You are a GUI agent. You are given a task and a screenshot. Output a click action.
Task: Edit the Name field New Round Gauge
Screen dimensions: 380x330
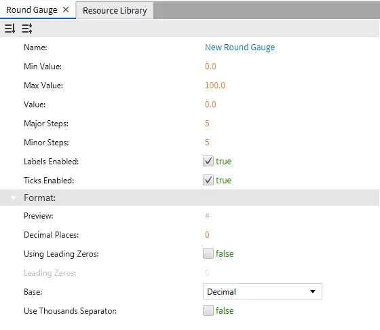pyautogui.click(x=240, y=48)
